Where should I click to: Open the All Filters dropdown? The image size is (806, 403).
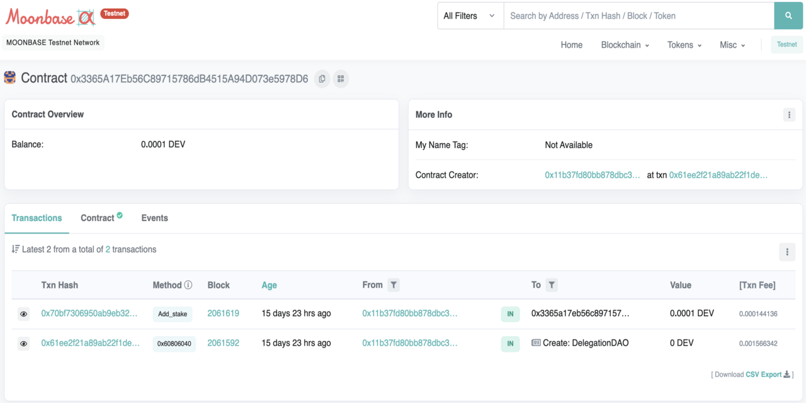click(470, 16)
